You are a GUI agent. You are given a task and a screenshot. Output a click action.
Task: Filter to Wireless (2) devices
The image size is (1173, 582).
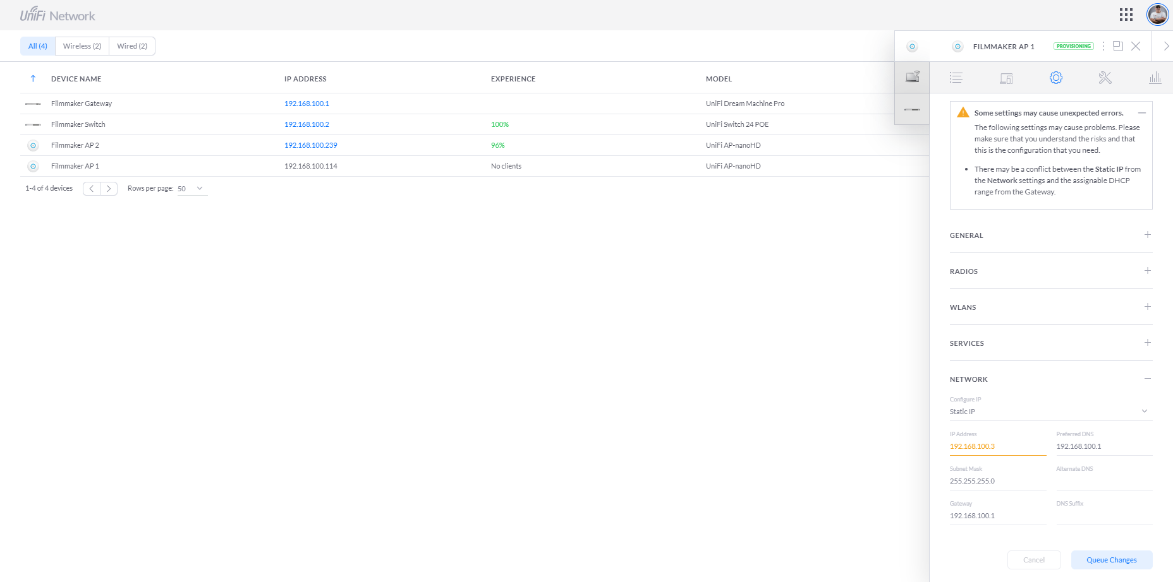(x=82, y=46)
